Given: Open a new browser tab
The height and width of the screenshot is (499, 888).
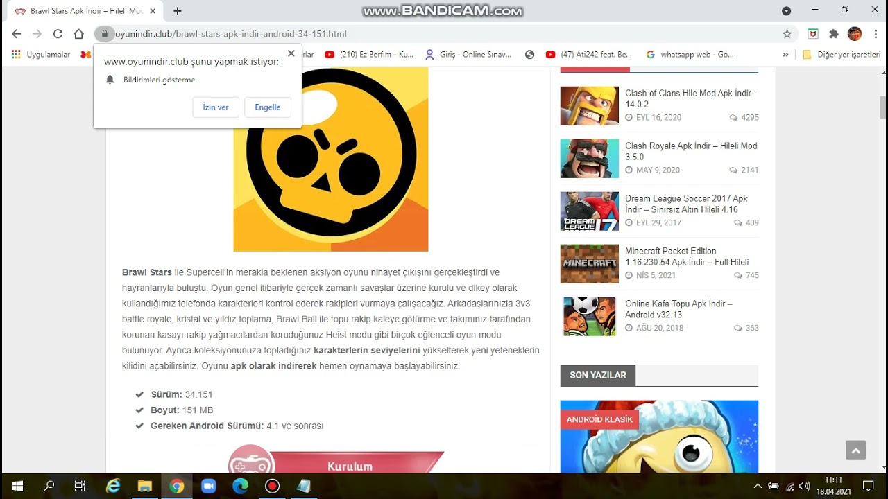Looking at the screenshot, I should click(x=178, y=11).
